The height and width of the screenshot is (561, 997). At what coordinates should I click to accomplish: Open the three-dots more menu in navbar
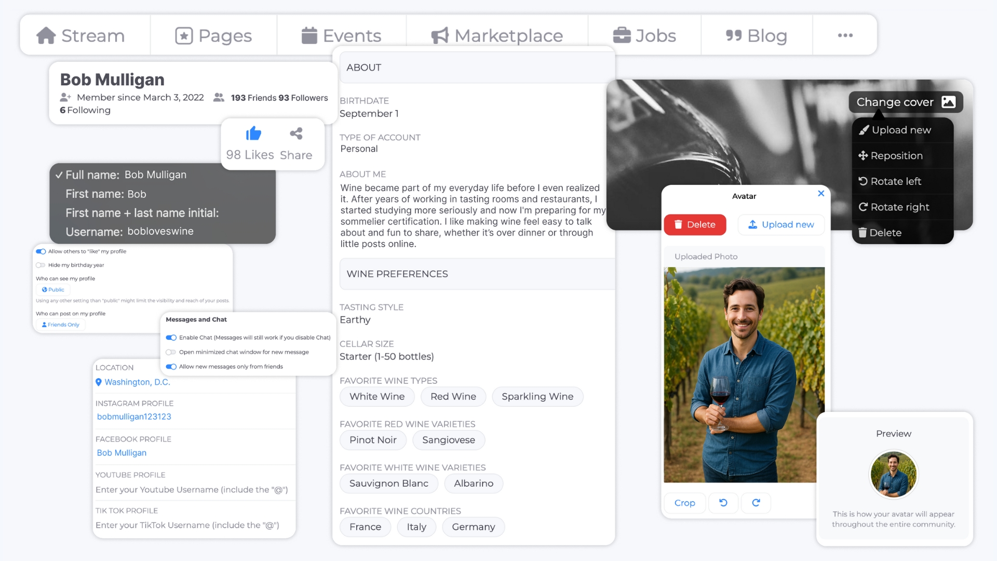845,35
